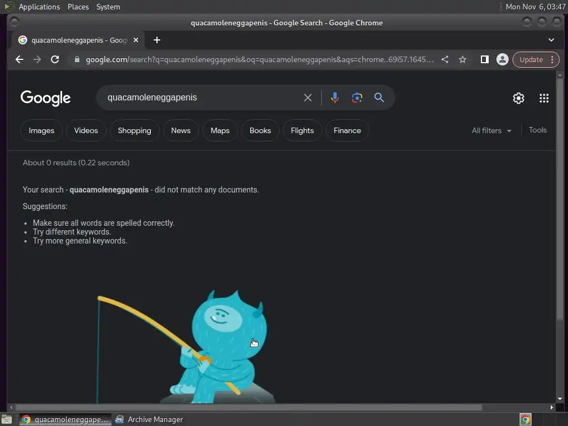Open the System menu

108,7
